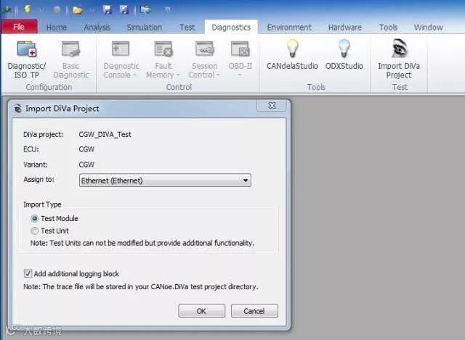
Task: Expand the Fault Memory dropdown arrow
Action: [178, 75]
